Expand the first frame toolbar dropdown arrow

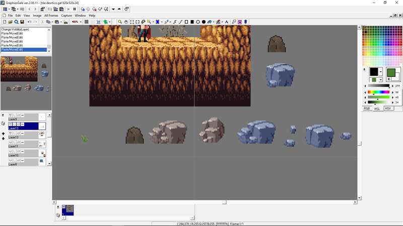point(9,9)
